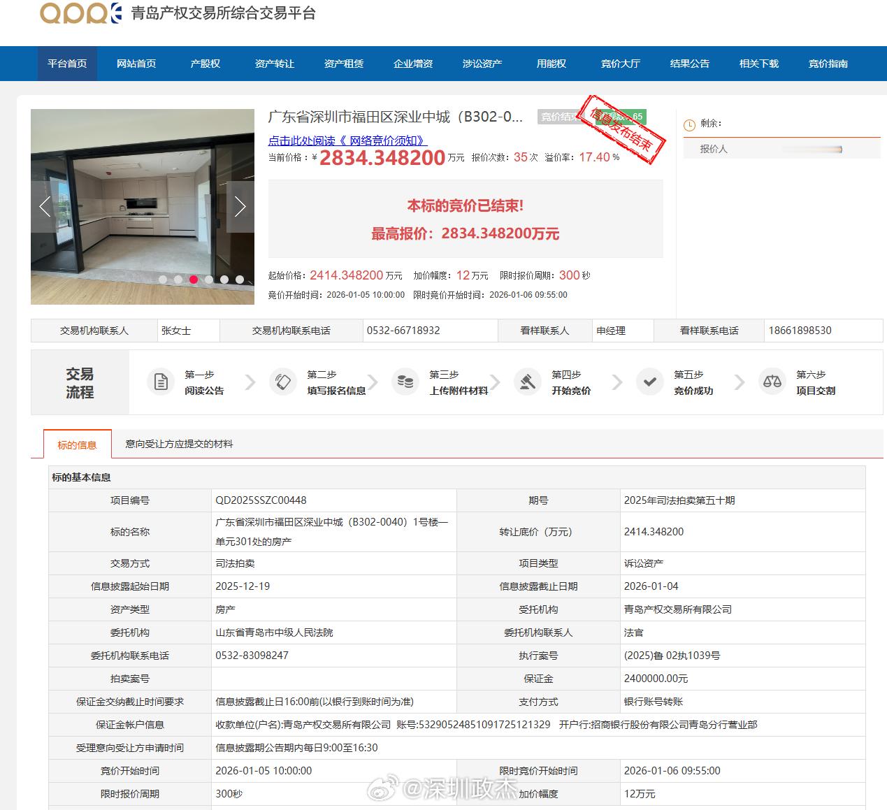Switch to the 标的信息 tab
Viewport: 887px width, 810px height.
click(x=77, y=444)
